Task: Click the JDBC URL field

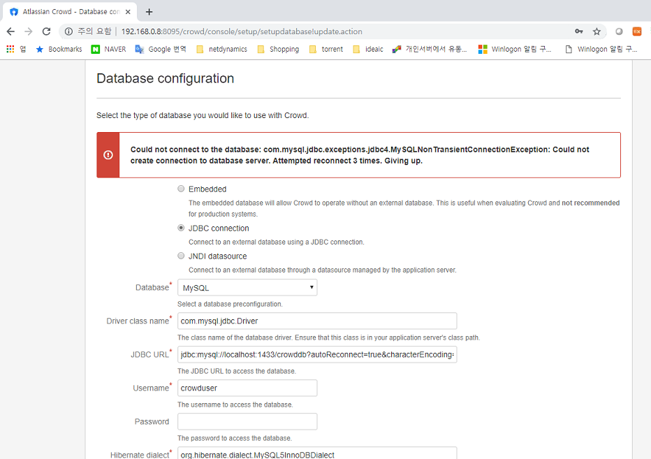Action: click(x=317, y=355)
